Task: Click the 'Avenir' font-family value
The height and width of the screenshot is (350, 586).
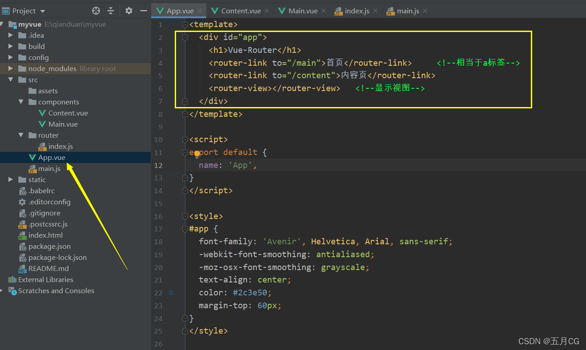Action: coord(282,242)
